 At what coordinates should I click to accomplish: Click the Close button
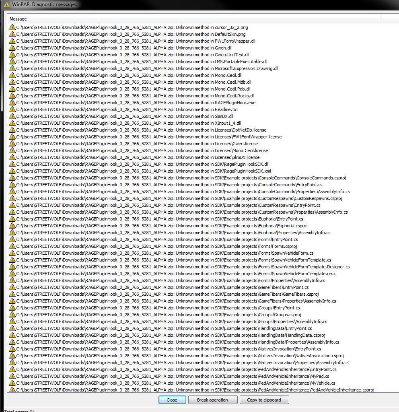coord(172,400)
